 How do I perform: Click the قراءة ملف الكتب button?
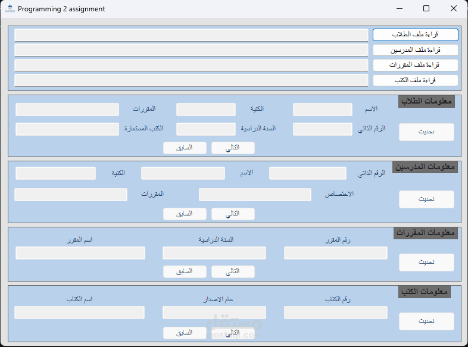[x=415, y=80]
